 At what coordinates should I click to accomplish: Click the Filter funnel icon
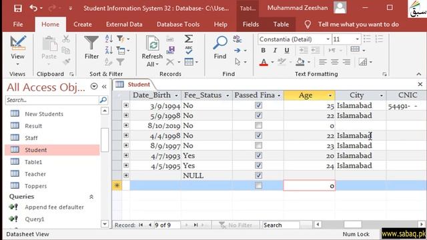(x=91, y=43)
